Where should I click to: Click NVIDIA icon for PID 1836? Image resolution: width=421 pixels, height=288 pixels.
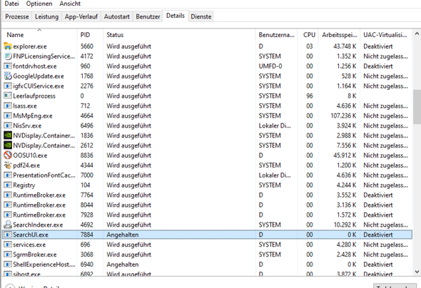tap(8, 135)
